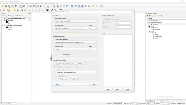This screenshot has height=105, width=186.
Task: Click the Refresh map icon
Action: coord(67,6)
